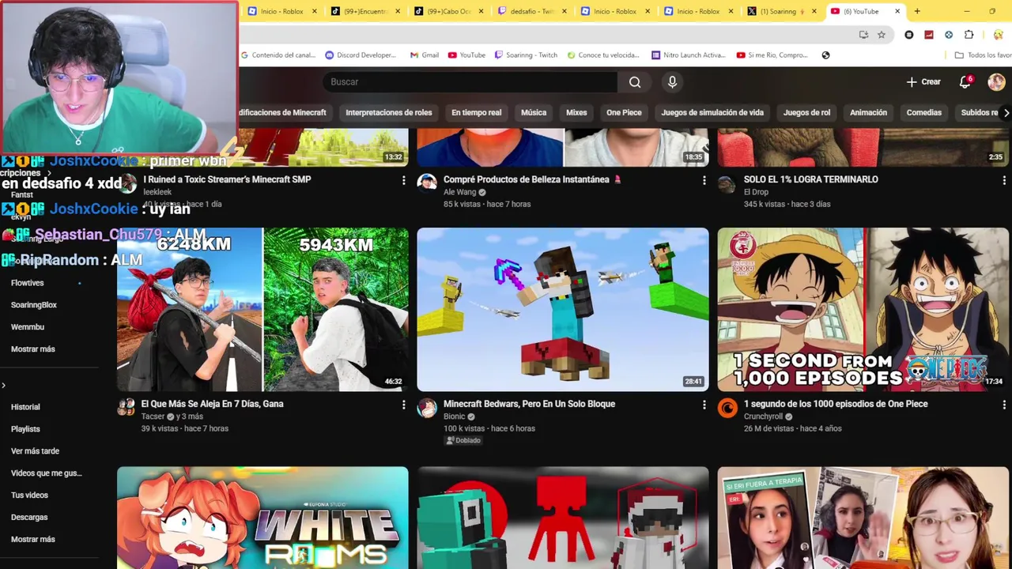Close the active YouTube tab
The height and width of the screenshot is (569, 1012).
click(897, 11)
